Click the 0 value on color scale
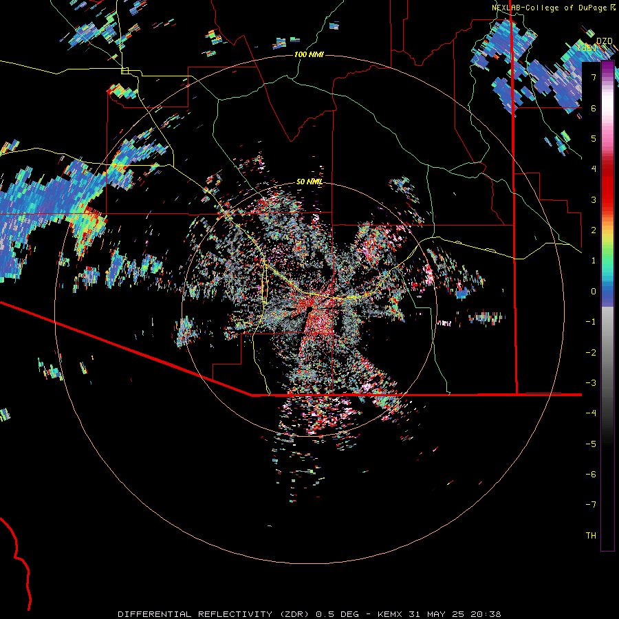This screenshot has height=619, width=619. tap(594, 292)
